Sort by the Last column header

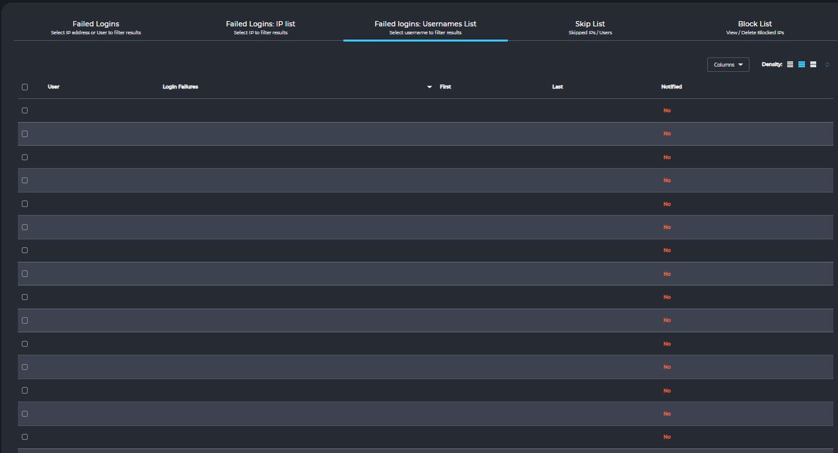click(557, 87)
